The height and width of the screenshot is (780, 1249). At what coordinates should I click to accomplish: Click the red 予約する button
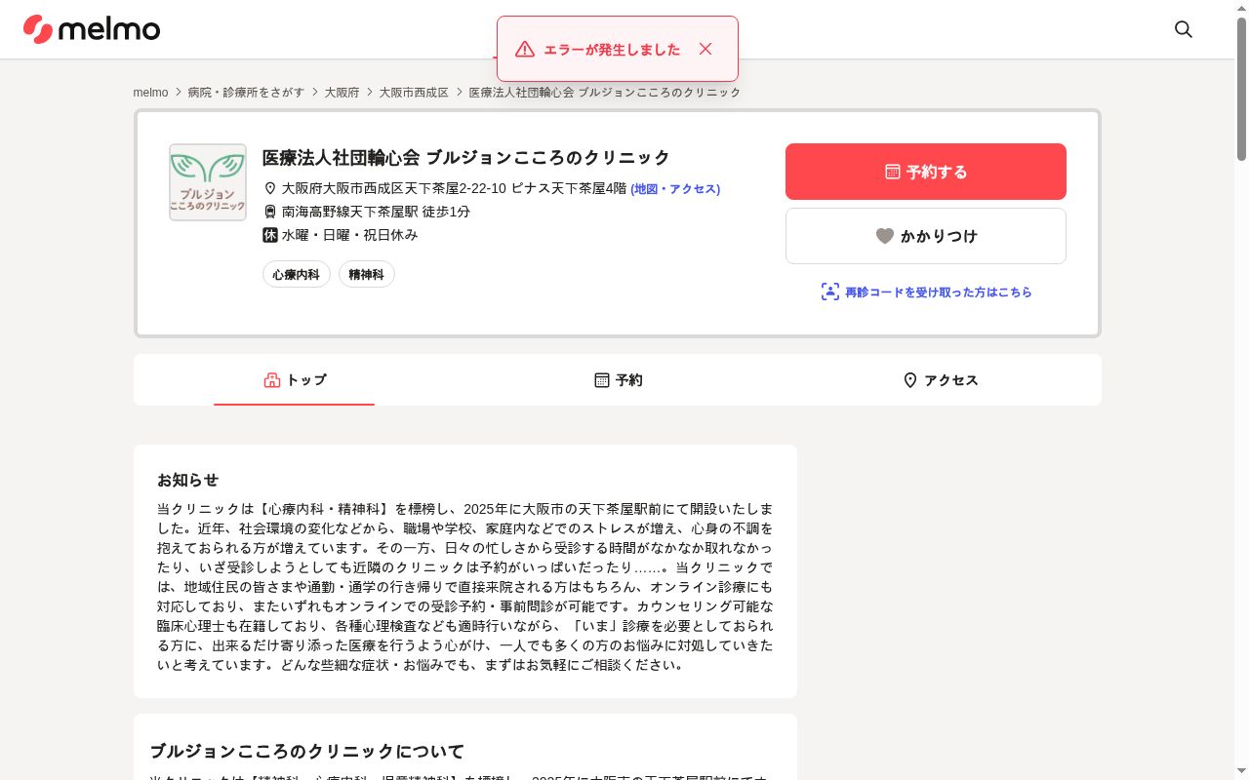[x=926, y=172]
